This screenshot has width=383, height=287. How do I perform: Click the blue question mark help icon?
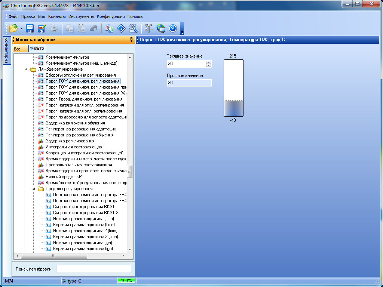click(x=172, y=28)
